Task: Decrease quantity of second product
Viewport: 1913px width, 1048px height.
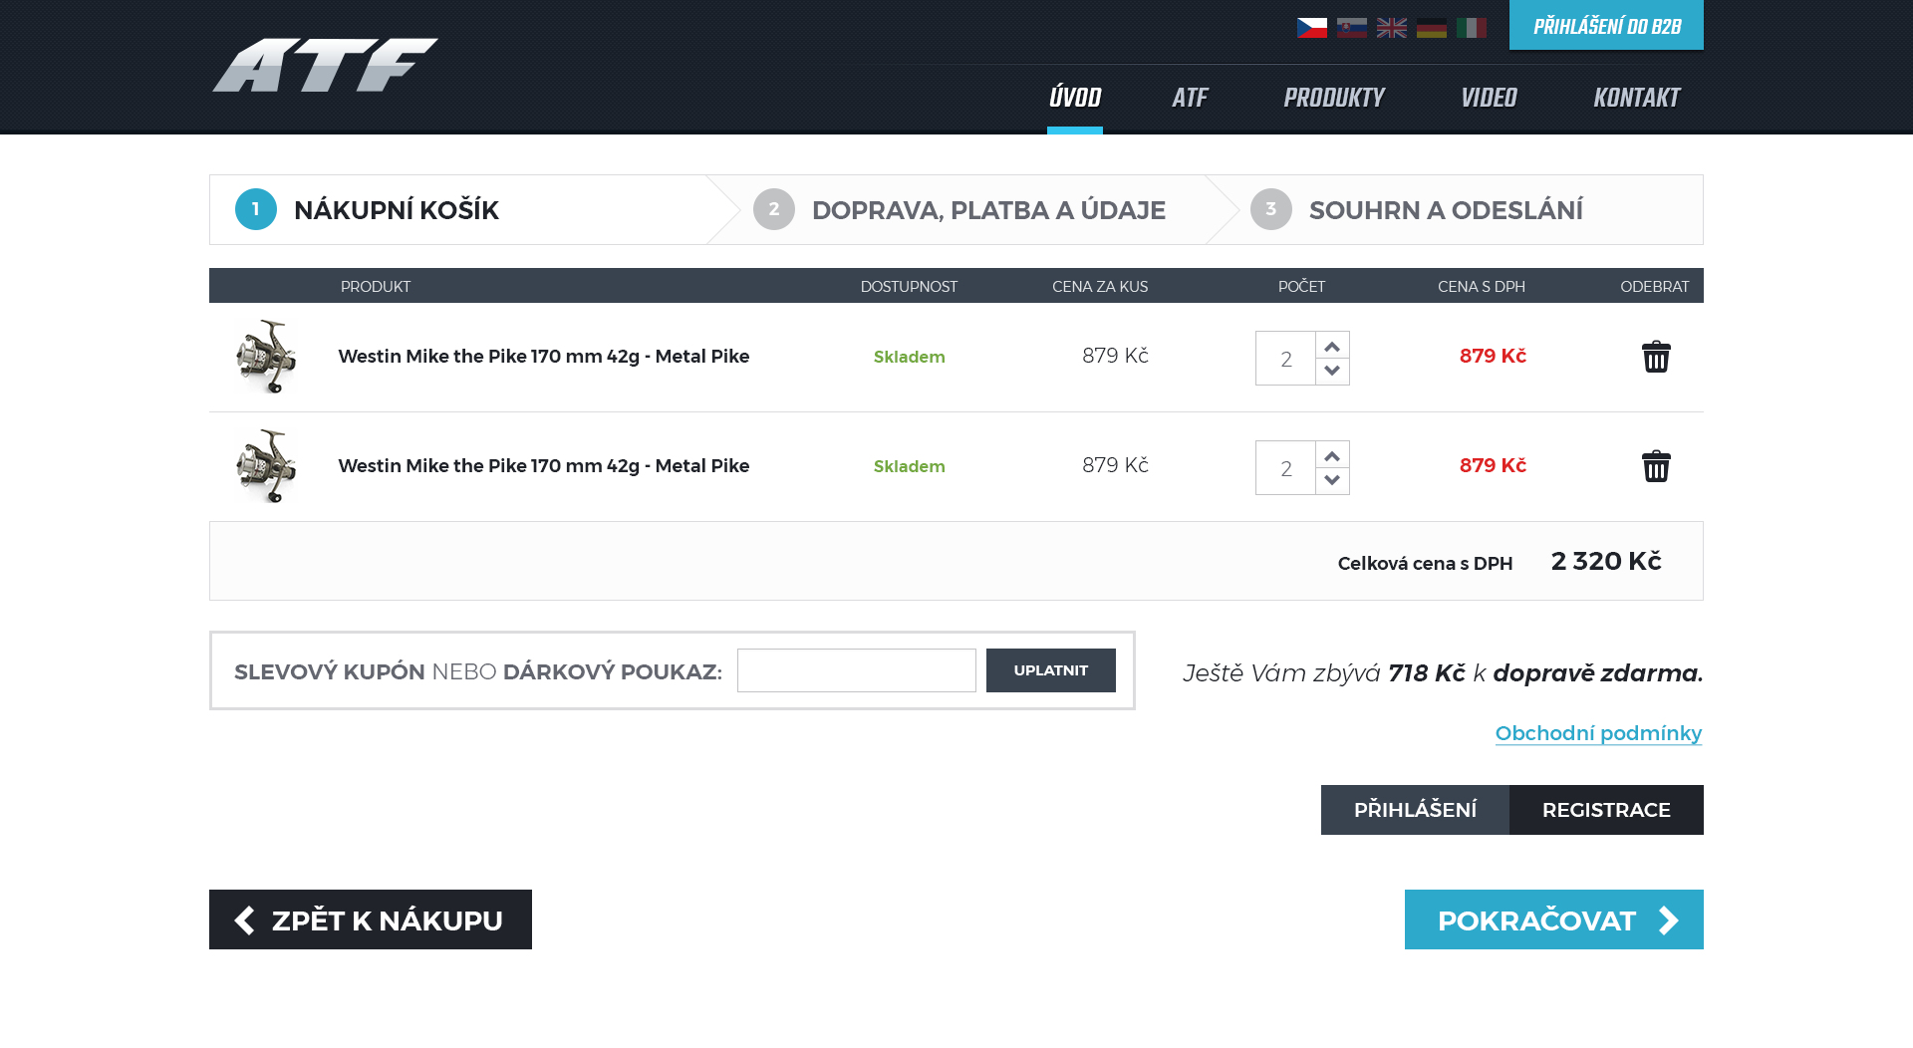Action: click(1332, 481)
